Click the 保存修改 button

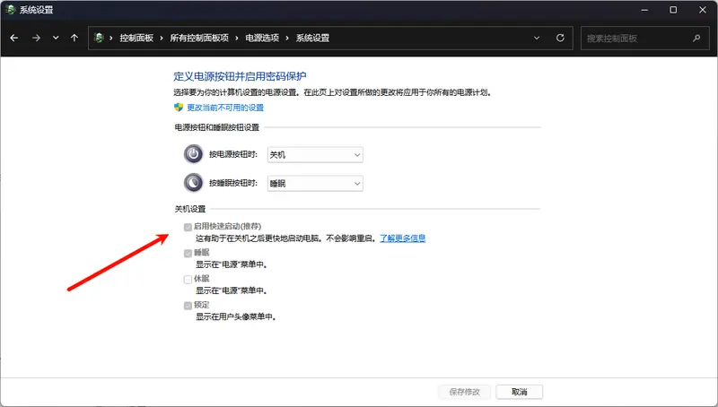point(464,392)
